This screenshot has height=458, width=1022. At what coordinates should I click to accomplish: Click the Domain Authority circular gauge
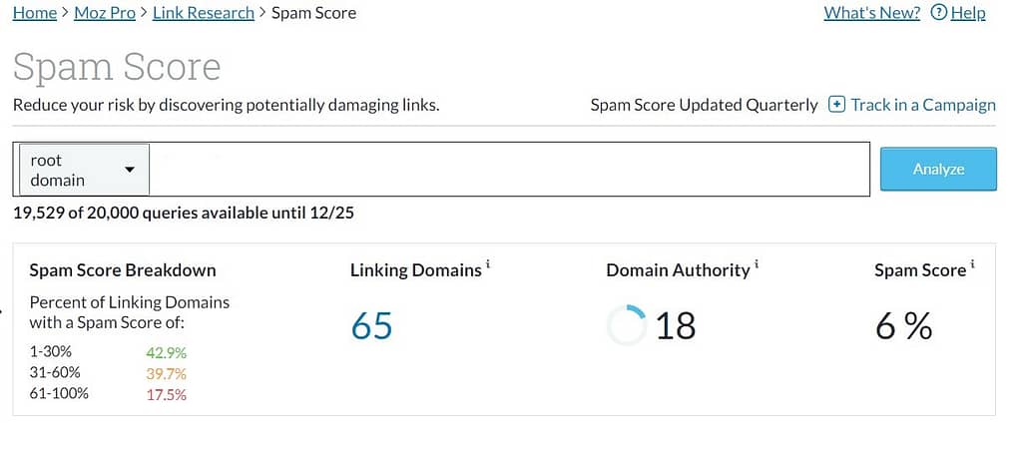point(627,325)
